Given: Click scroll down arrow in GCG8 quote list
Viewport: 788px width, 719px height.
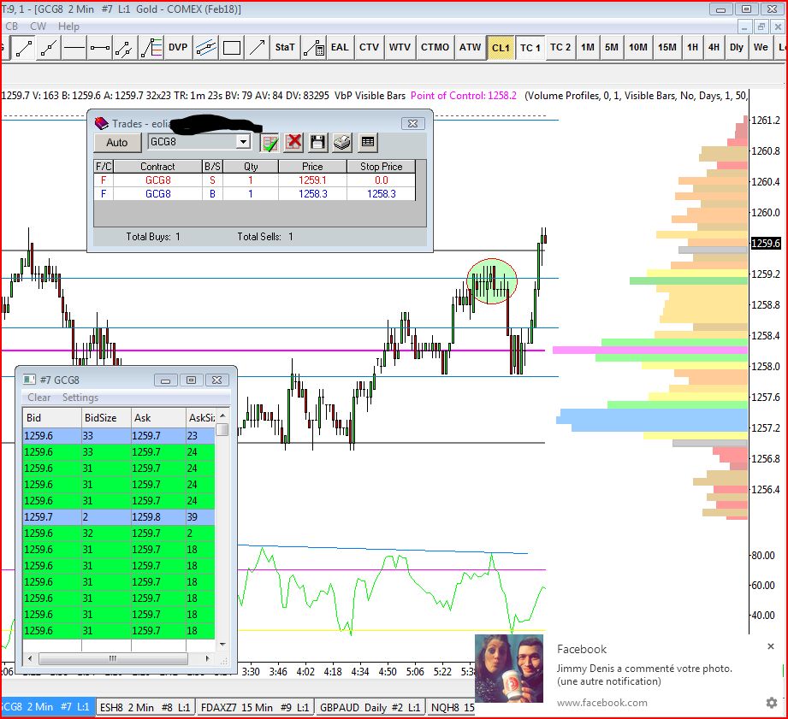Looking at the screenshot, I should [x=222, y=644].
